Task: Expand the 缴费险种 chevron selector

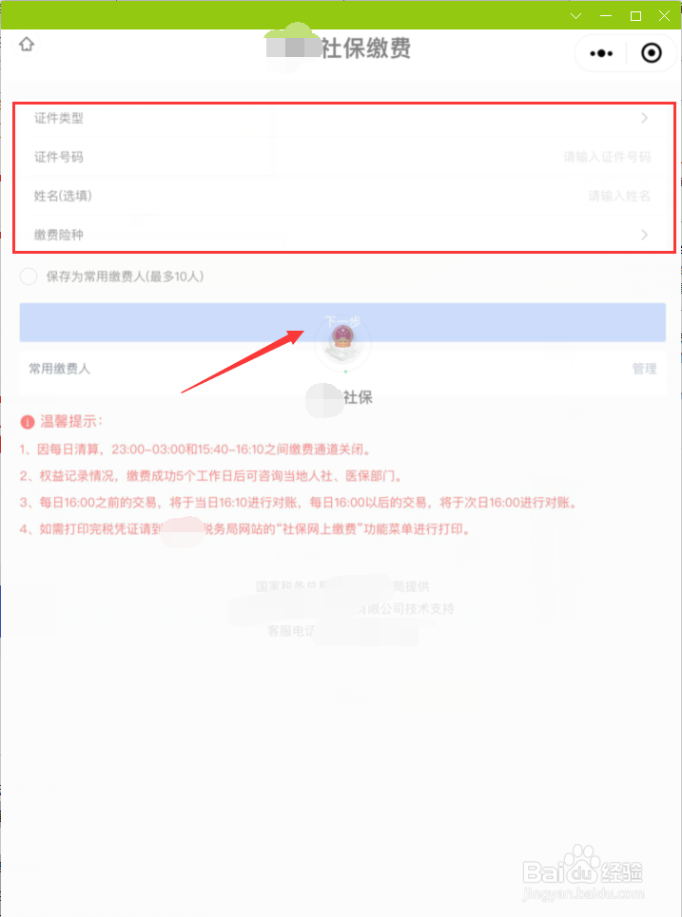Action: [645, 235]
